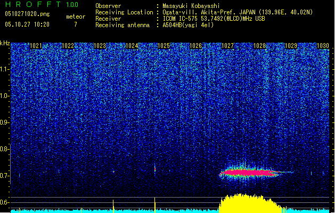The image size is (335, 213).
Task: Select the 1025 time marker
Action: pos(164,46)
